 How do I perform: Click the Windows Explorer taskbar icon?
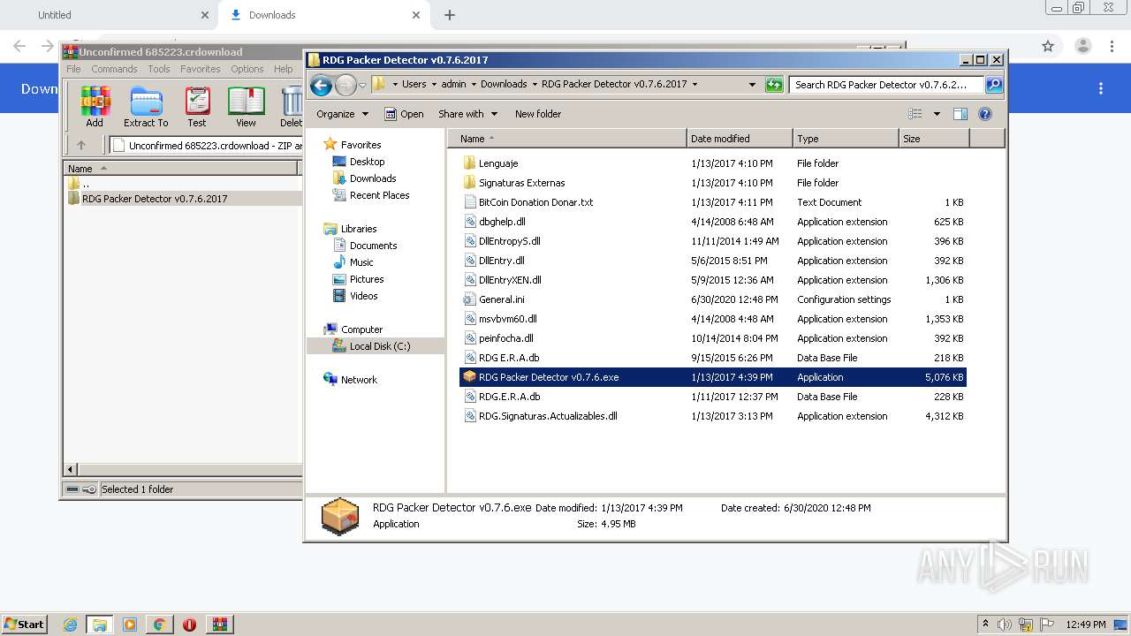(100, 625)
